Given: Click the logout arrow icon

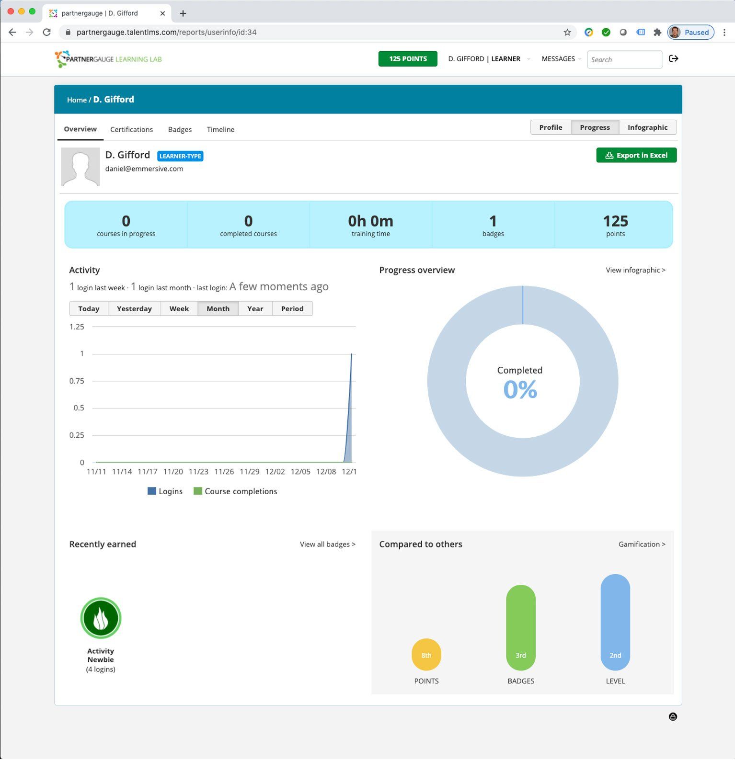Looking at the screenshot, I should (673, 59).
